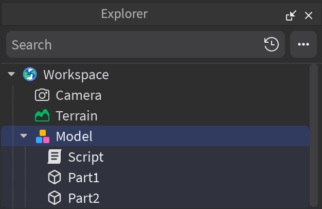Screen dimensions: 322x209
Task: Click the Explorer panel title
Action: [x=124, y=14]
